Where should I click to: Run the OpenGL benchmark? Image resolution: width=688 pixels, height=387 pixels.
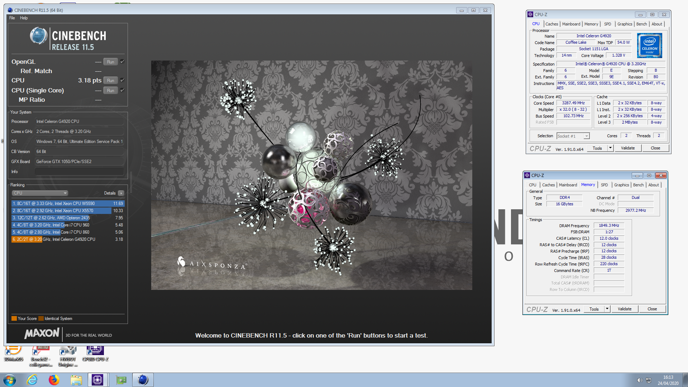110,62
